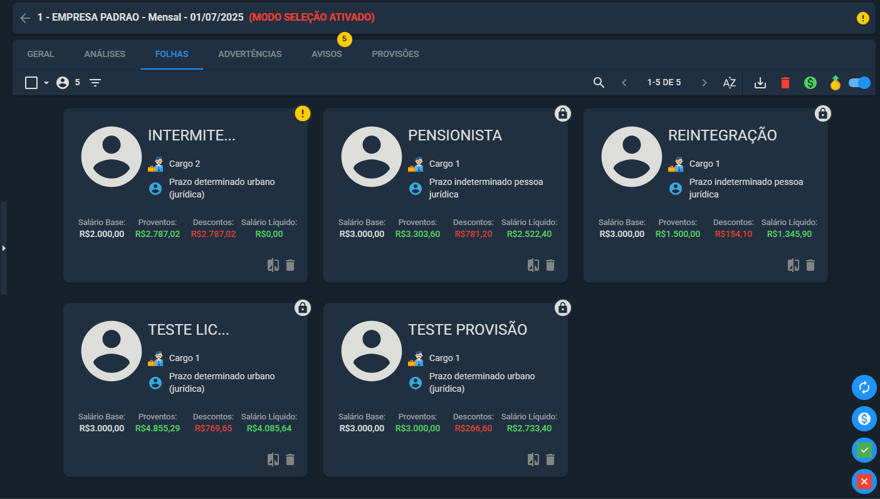Screen dimensions: 880x499
Task: Switch to the ANÁLISES tab
Action: coord(105,54)
